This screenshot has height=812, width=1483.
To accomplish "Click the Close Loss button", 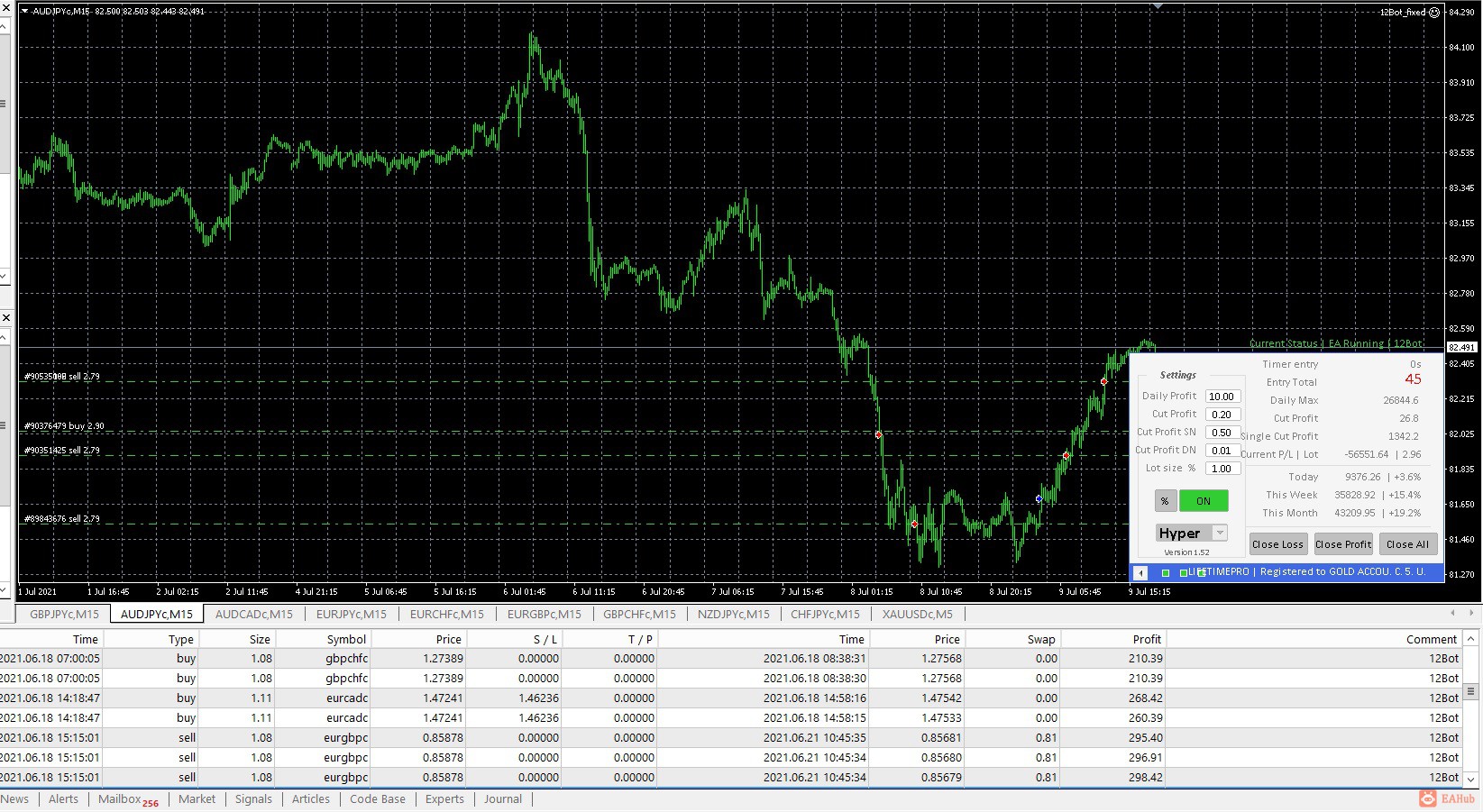I will point(1277,543).
